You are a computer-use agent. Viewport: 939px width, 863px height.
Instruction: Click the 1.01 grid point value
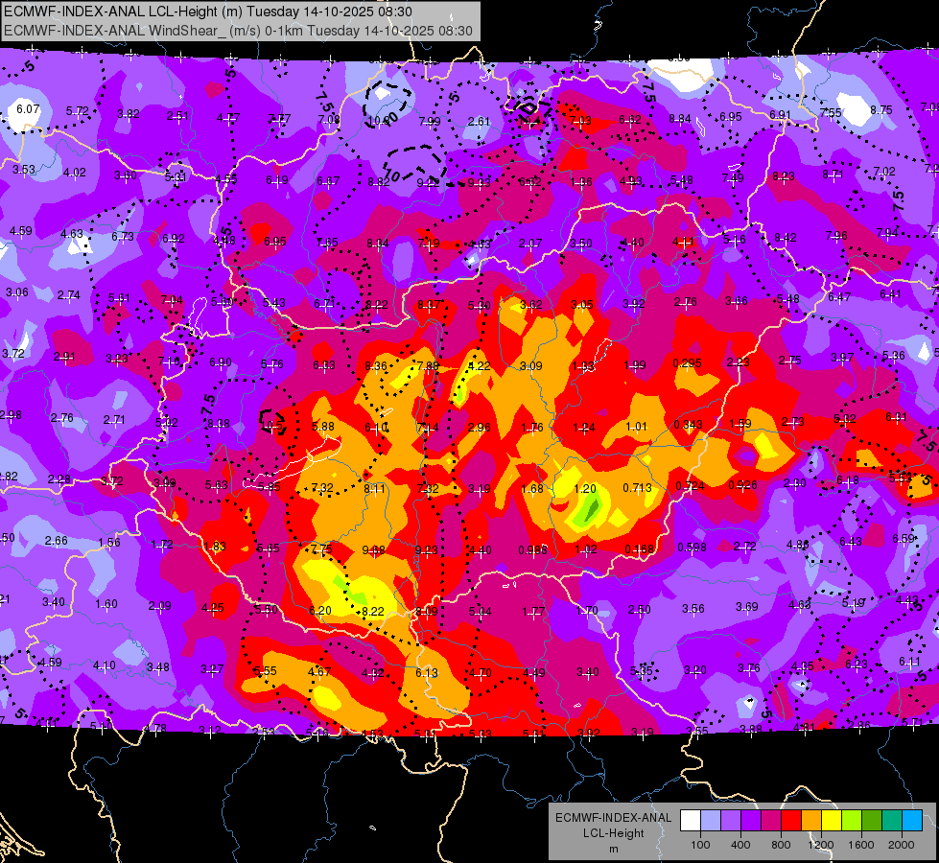[636, 427]
